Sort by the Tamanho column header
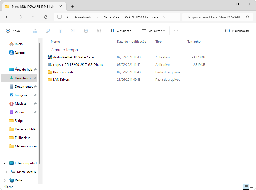 click(x=197, y=41)
